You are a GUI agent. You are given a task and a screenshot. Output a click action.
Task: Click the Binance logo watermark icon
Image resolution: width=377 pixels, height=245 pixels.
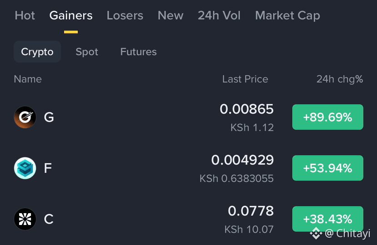point(316,233)
